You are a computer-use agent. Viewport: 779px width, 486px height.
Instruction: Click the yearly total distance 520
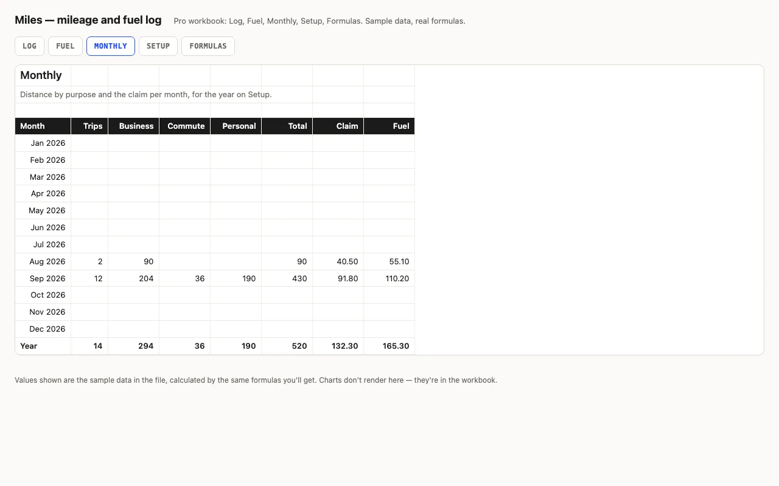pos(287,346)
